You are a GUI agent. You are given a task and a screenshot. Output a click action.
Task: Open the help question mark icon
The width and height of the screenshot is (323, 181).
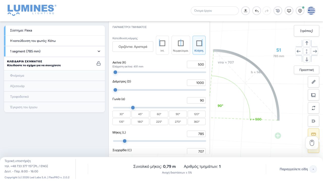click(300, 11)
